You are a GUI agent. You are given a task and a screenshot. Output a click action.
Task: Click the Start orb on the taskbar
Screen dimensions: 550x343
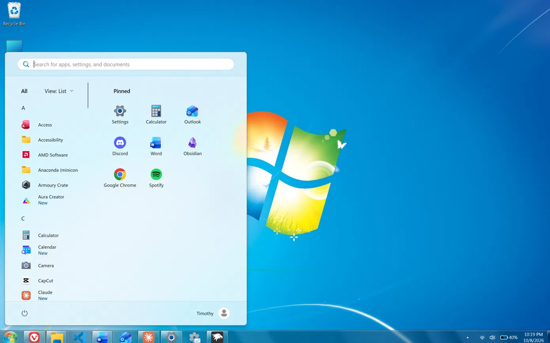coord(10,338)
